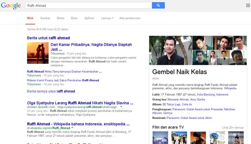251x144 pixels.
Task: Open the Dari Kamar Pribadinya, Nagita article
Action: (x=91, y=47)
